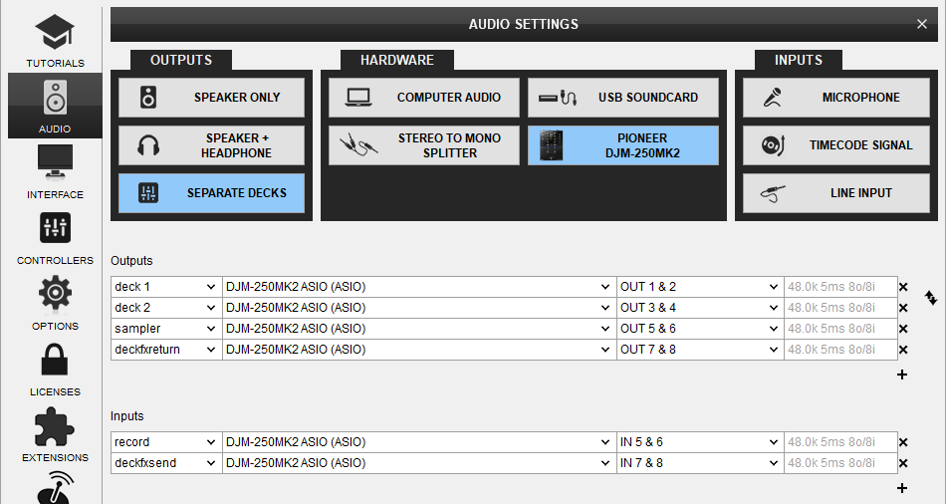946x504 pixels.
Task: Choose Speaker + Headphone output
Action: pos(211,145)
